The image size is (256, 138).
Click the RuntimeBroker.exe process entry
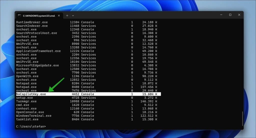tap(32, 22)
